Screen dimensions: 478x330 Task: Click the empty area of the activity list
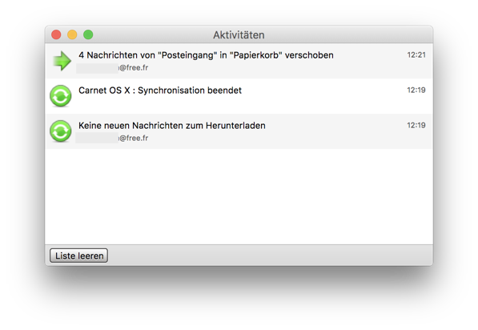coord(239,196)
